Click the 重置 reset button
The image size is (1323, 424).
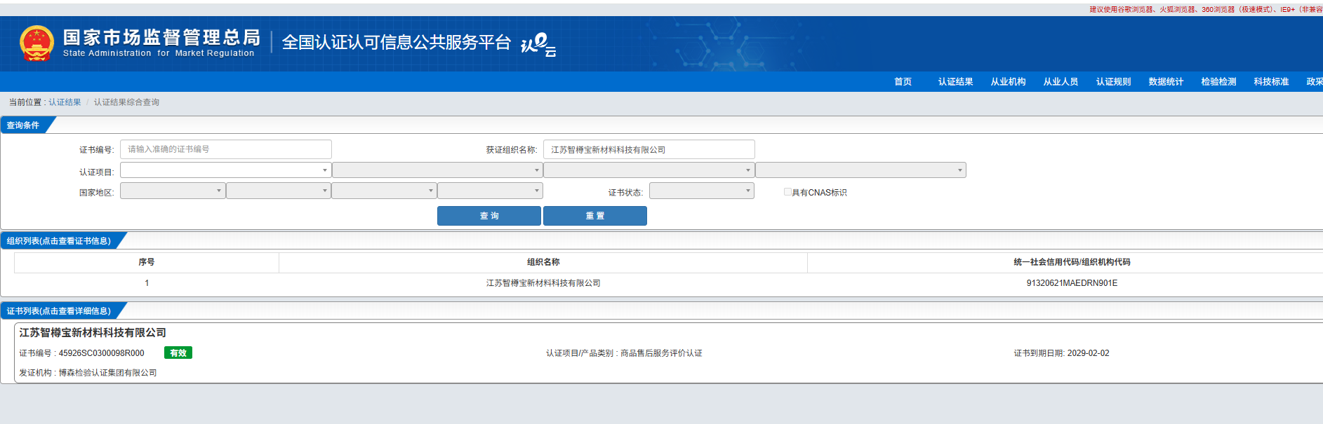pyautogui.click(x=595, y=216)
